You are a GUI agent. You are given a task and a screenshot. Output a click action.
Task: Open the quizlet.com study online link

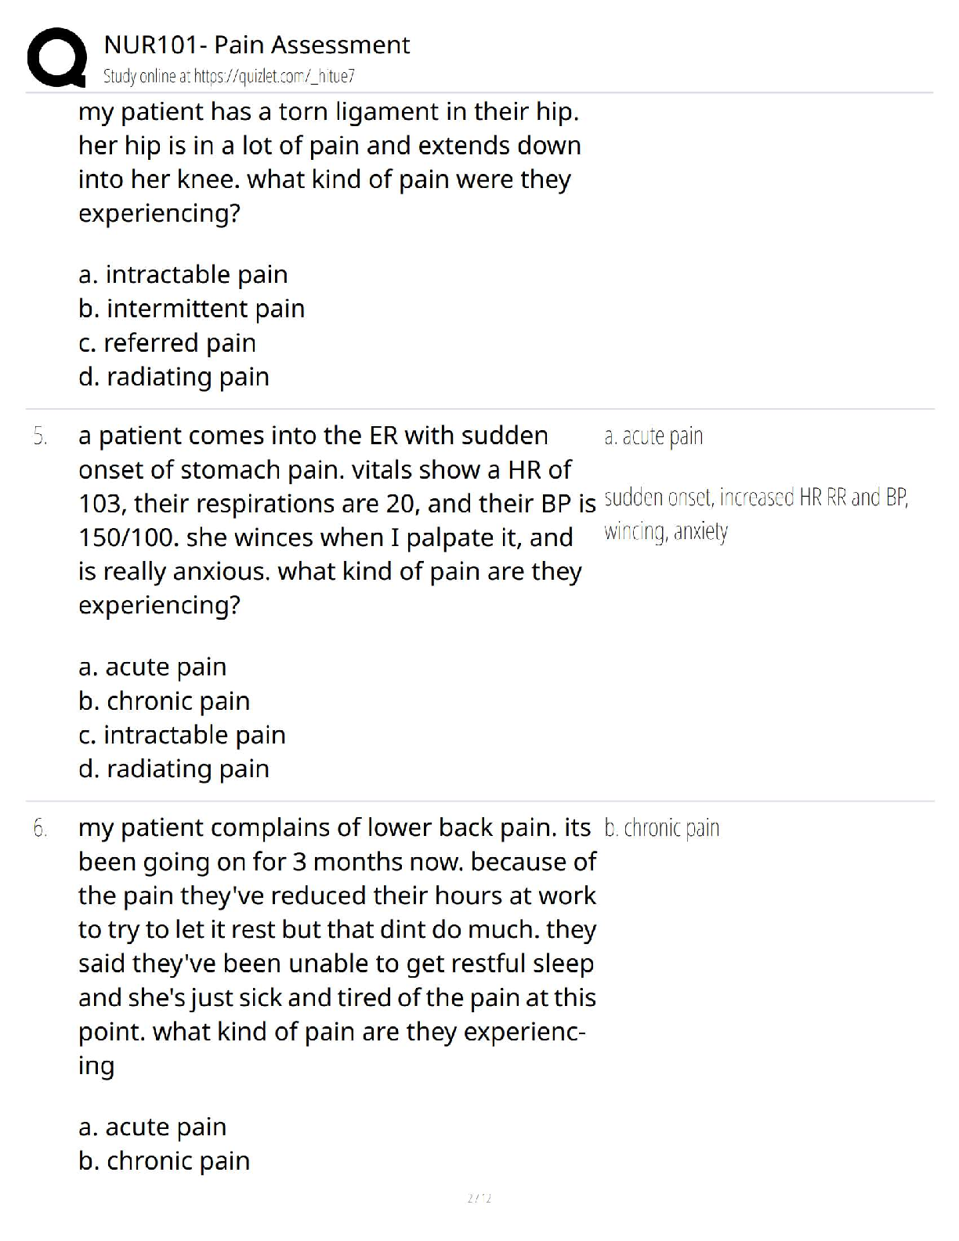tap(229, 77)
